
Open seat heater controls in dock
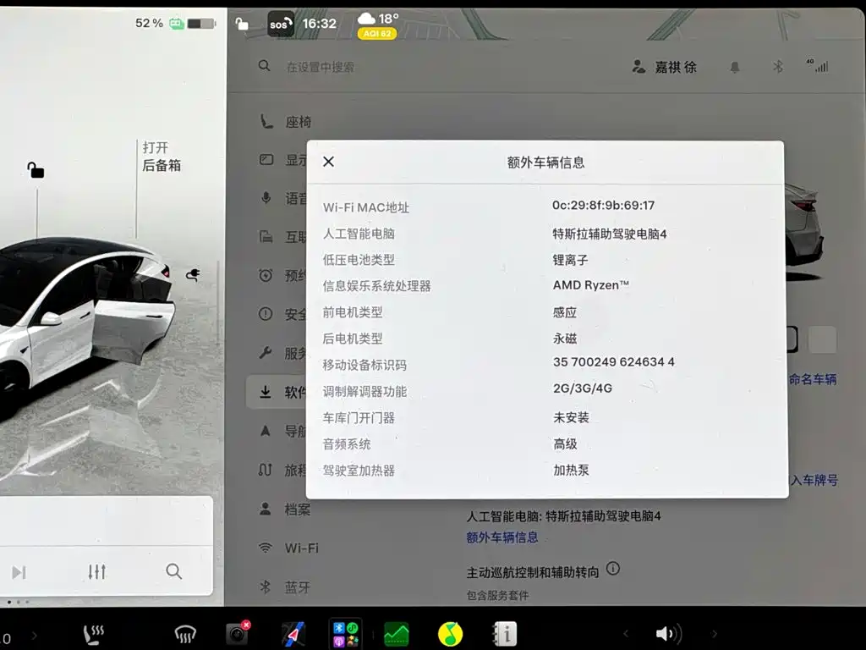pyautogui.click(x=93, y=634)
